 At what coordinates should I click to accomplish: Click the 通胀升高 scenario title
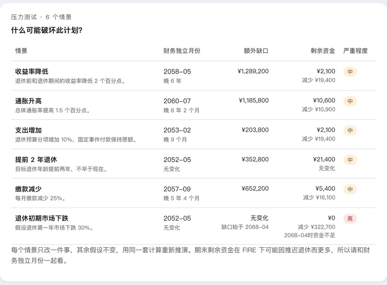[28, 101]
